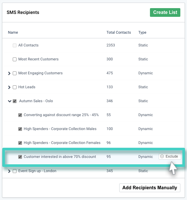Expand the Most Engaging Customers row
The height and width of the screenshot is (200, 187).
point(9,73)
